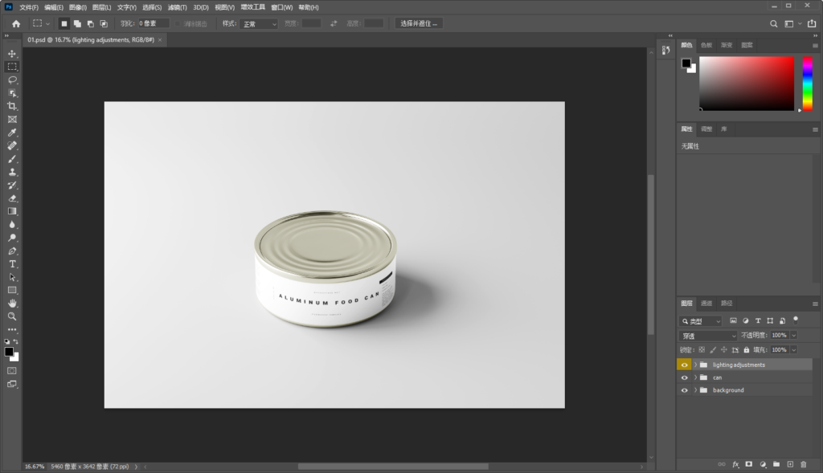This screenshot has height=473, width=823.
Task: Add a layer mask from panel bottom
Action: click(749, 464)
